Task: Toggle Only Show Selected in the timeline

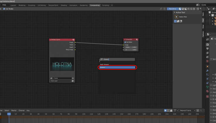Action: (166, 111)
